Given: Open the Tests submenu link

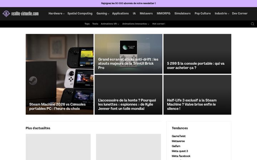Looking at the screenshot, I should click(x=95, y=24).
